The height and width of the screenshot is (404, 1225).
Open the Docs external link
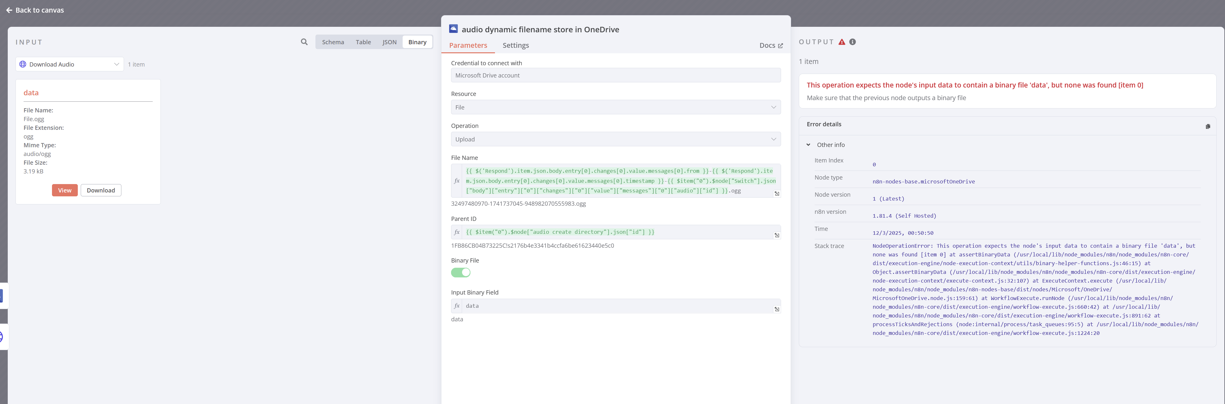click(770, 46)
